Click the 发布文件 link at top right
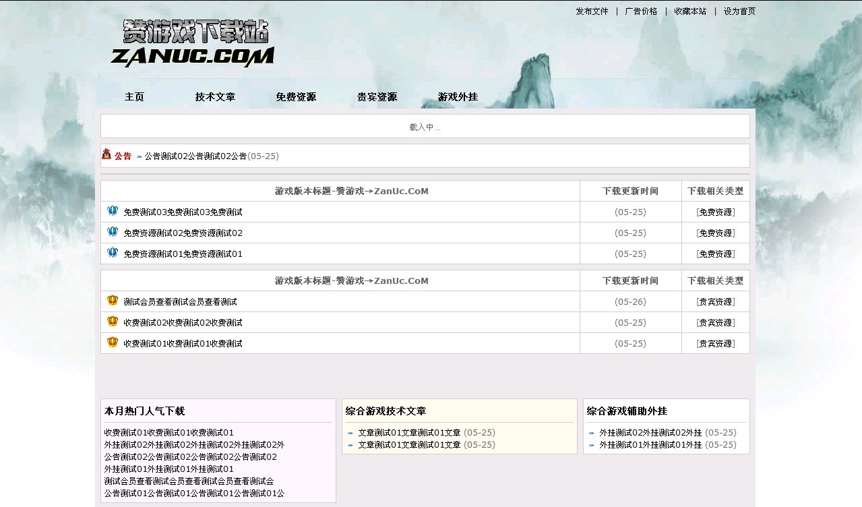 coord(591,11)
